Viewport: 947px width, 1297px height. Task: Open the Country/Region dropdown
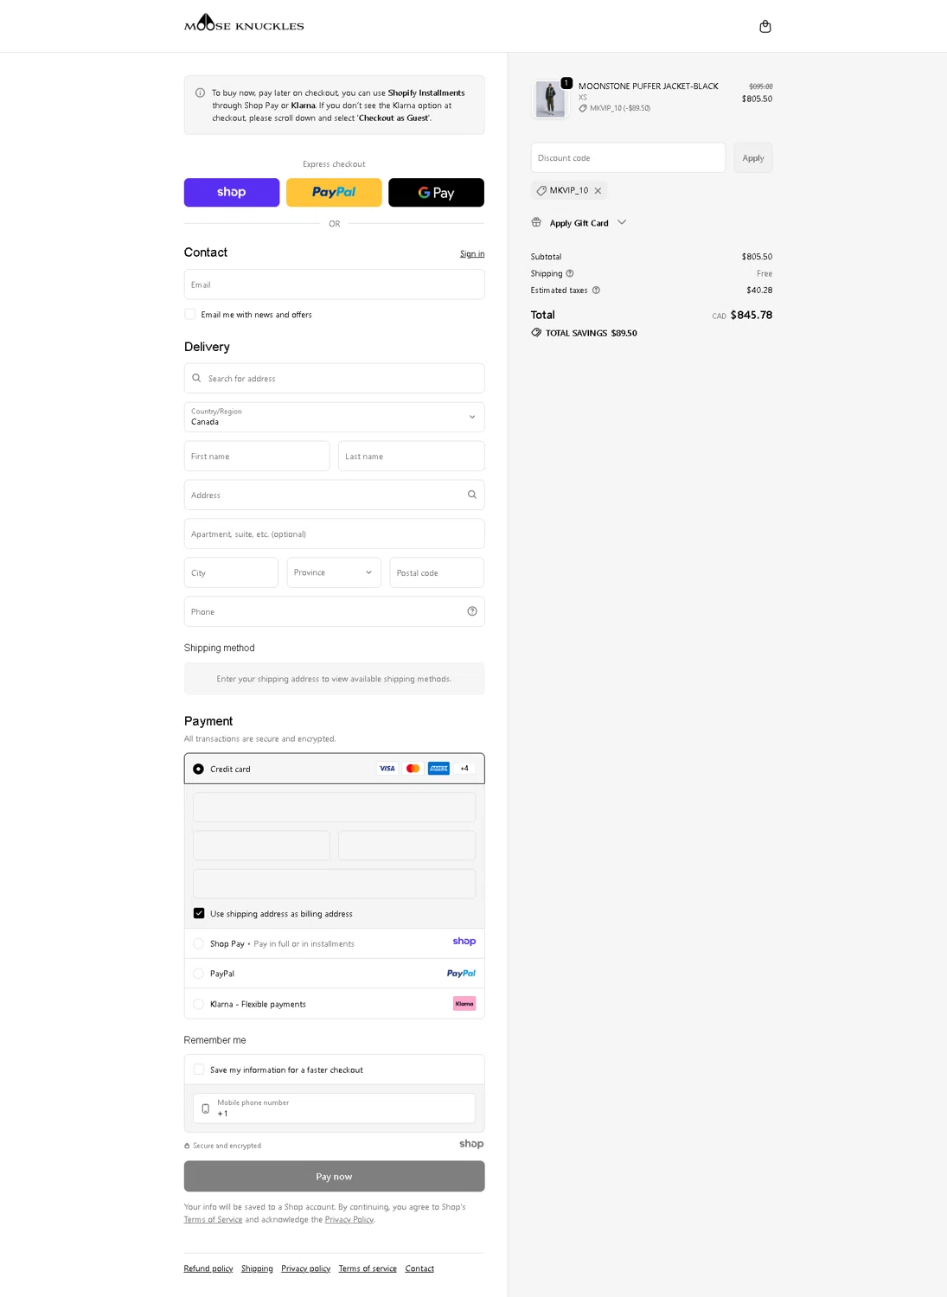click(334, 417)
